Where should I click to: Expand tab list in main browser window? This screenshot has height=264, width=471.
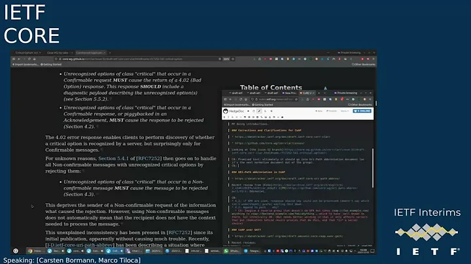(328, 53)
